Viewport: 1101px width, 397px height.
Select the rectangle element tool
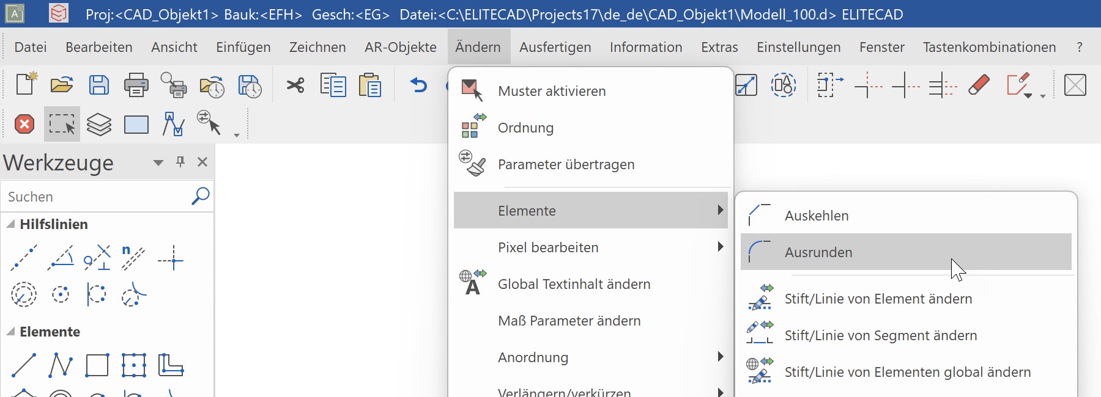97,365
